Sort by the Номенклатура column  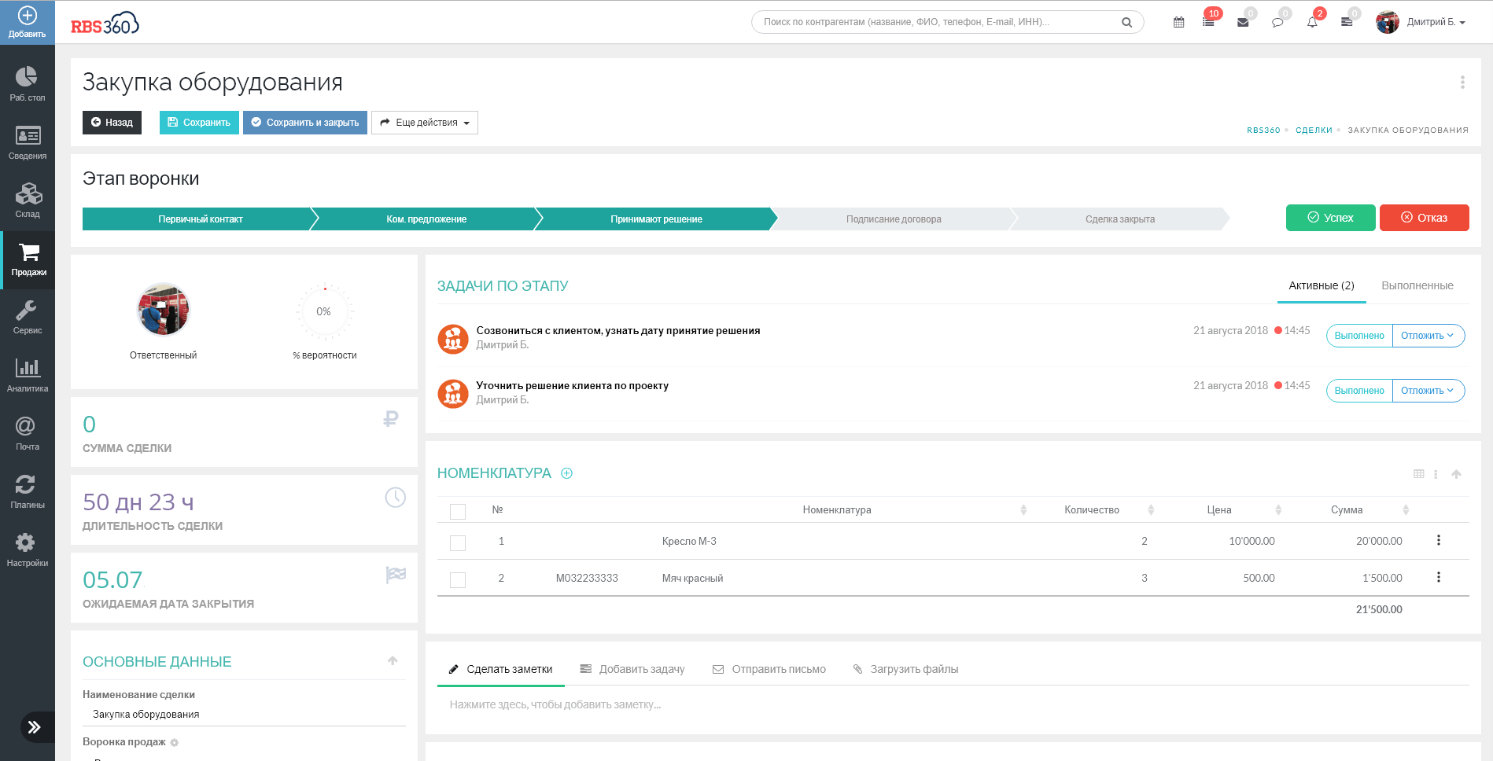1023,510
